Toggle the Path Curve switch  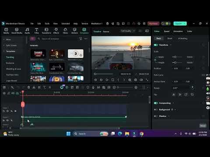coord(203,75)
